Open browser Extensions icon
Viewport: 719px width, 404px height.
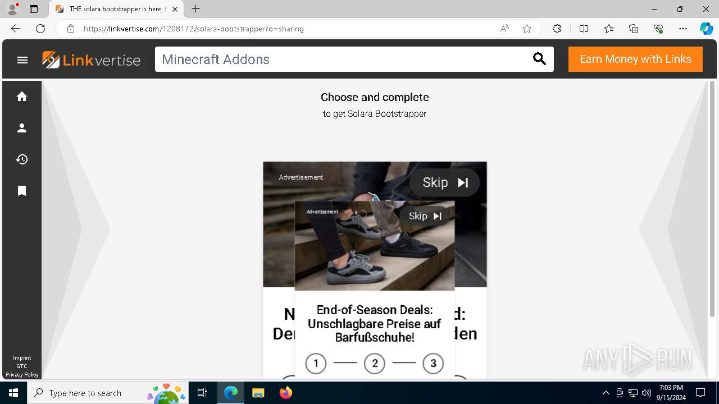click(557, 29)
